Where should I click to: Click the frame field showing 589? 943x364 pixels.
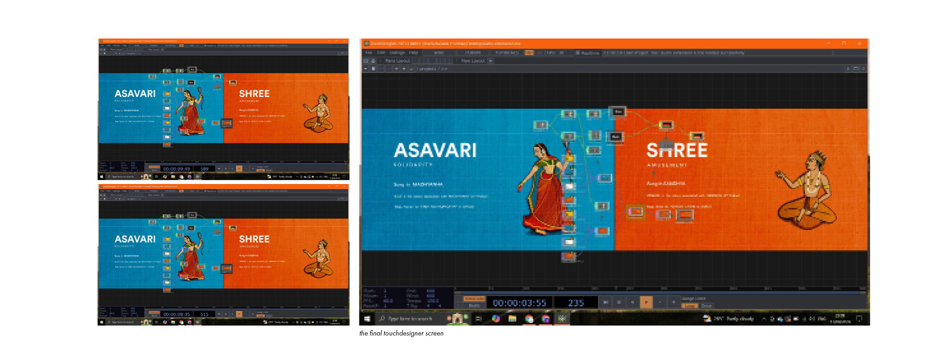[204, 168]
